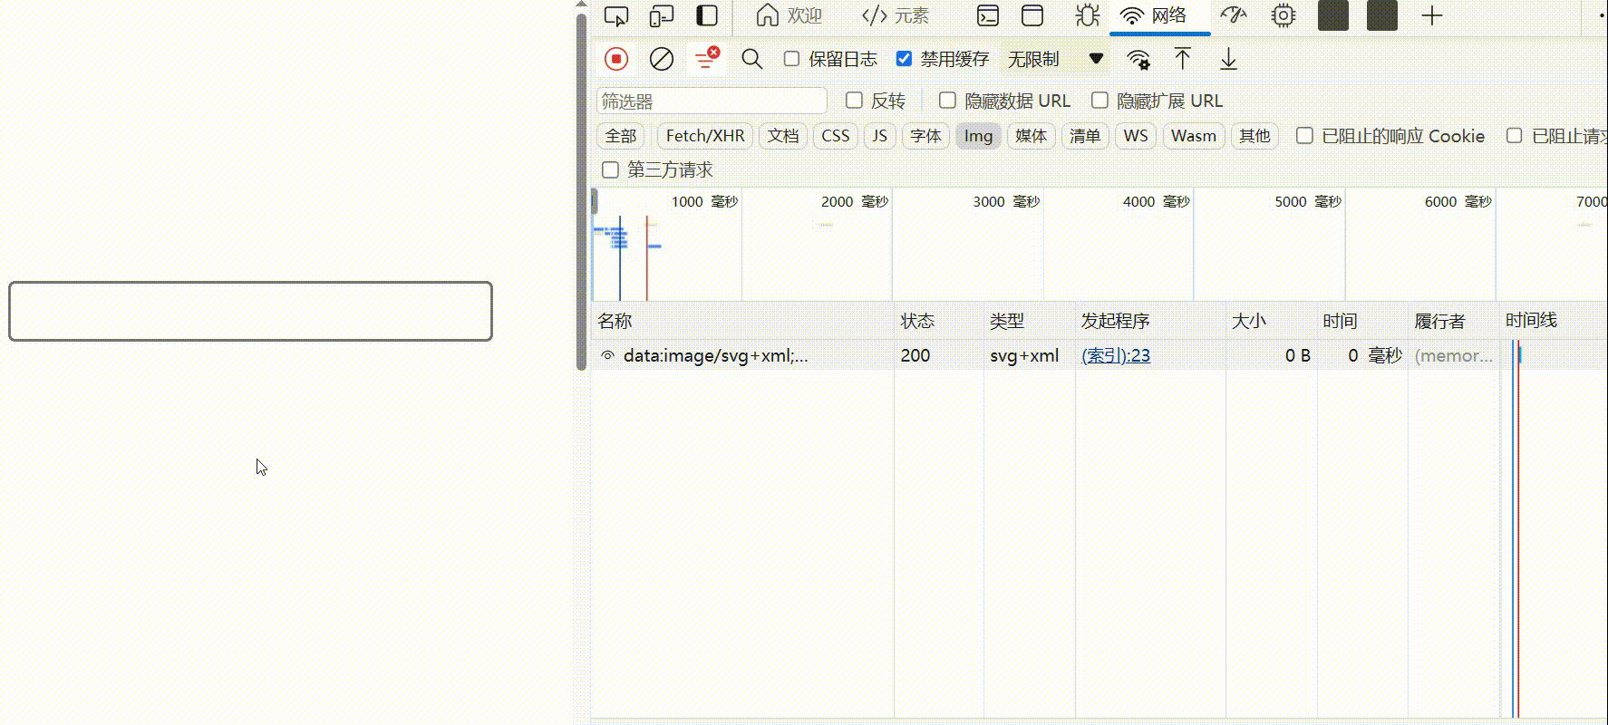This screenshot has width=1608, height=725.
Task: Sort by 名称 column header
Action: 742,321
